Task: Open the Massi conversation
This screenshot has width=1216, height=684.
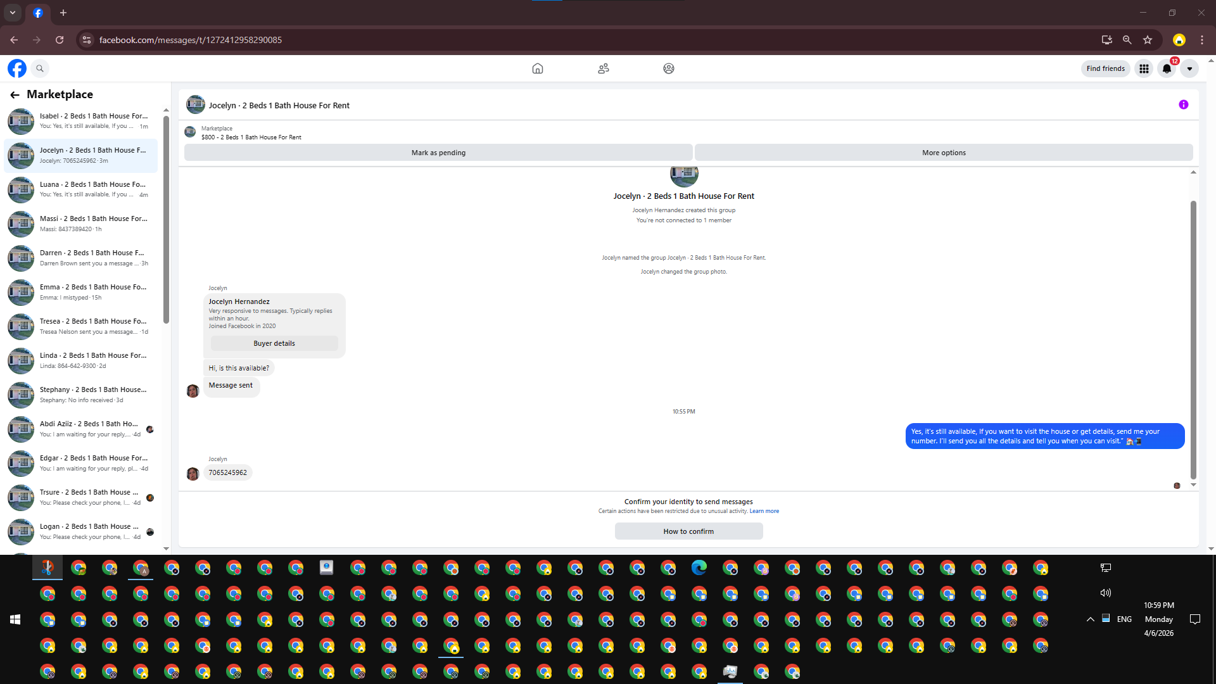Action: point(81,224)
